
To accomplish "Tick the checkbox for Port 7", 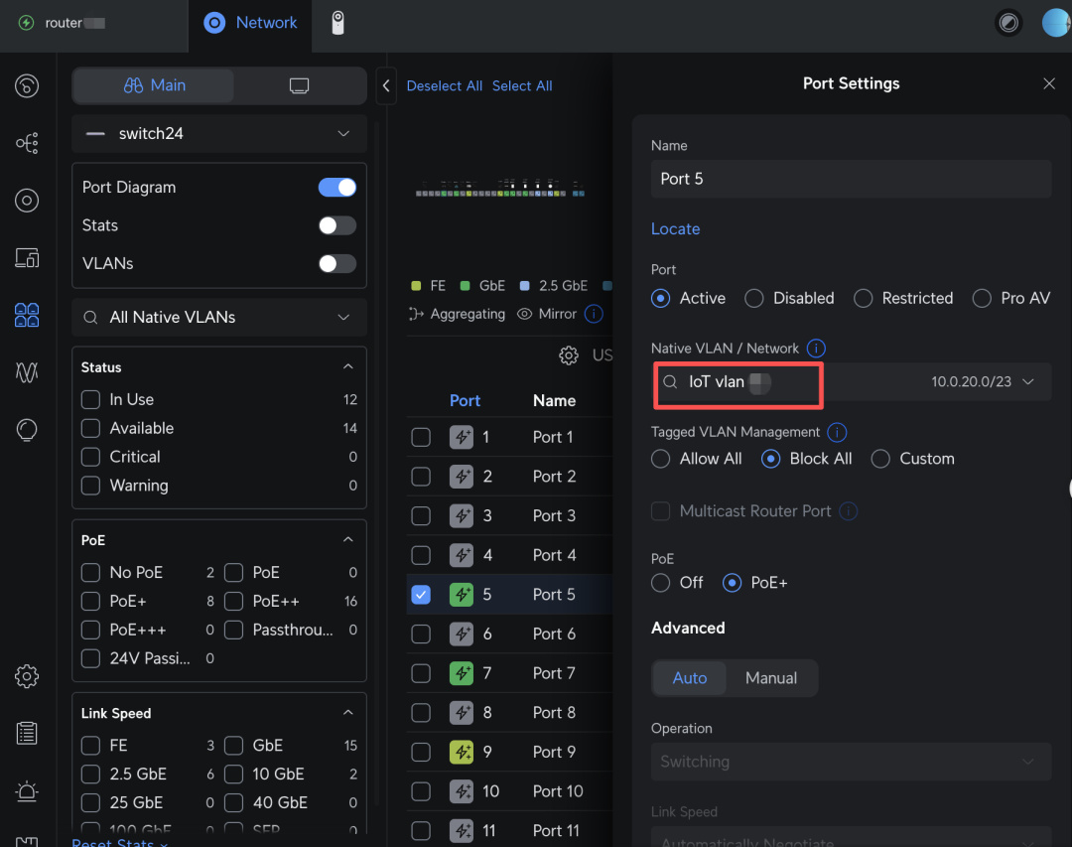I will point(421,674).
